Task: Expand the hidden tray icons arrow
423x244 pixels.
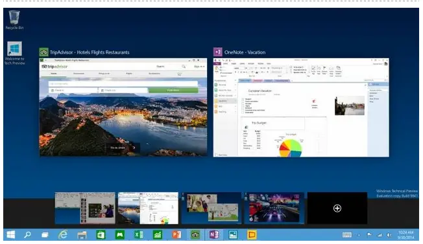Action: 359,236
